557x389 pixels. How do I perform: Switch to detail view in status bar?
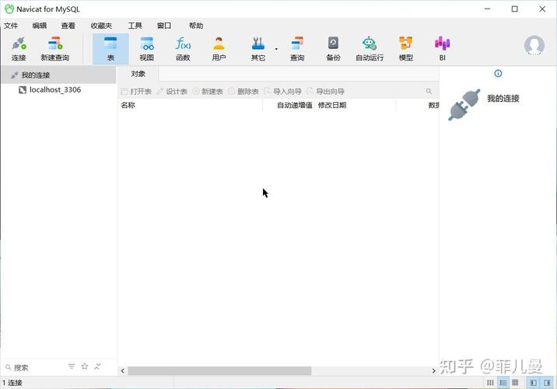503,383
